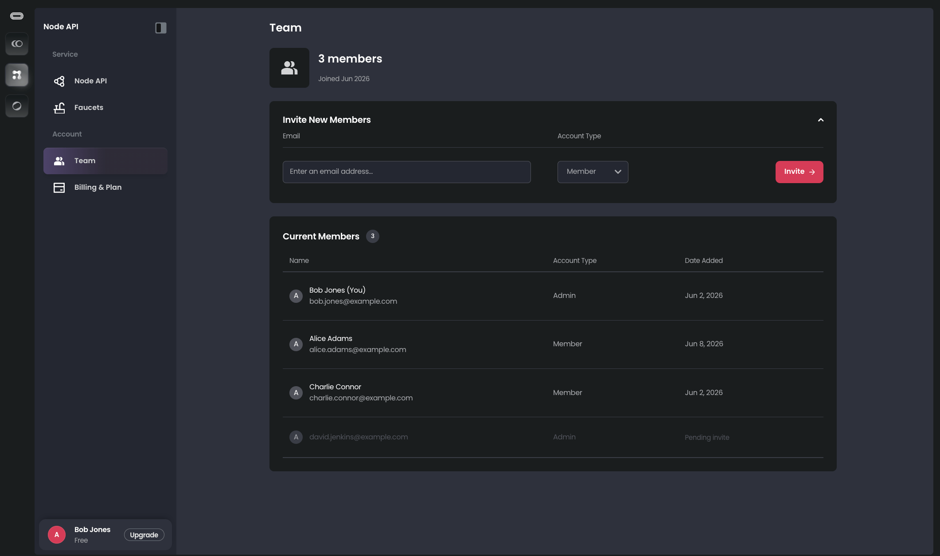Screen dimensions: 940x556
Task: Click the Node API icon in Service section
Action: point(59,81)
